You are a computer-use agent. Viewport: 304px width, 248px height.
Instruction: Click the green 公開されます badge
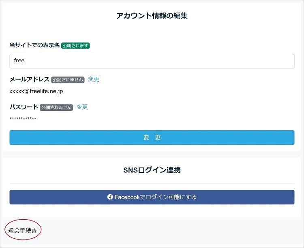75,46
